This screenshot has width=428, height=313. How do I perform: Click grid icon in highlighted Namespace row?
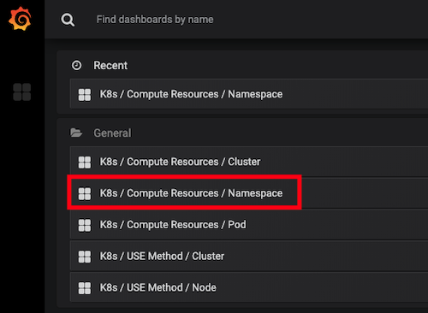(x=85, y=193)
